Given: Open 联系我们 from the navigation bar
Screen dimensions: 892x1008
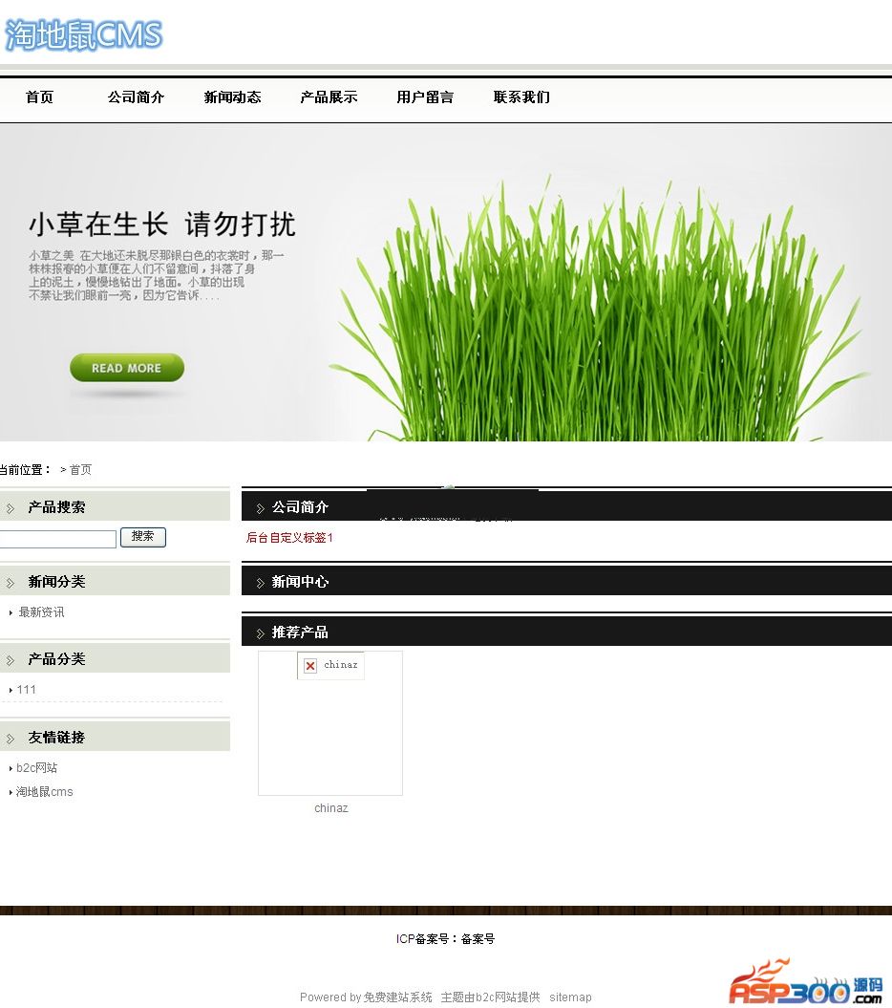Looking at the screenshot, I should (x=521, y=97).
